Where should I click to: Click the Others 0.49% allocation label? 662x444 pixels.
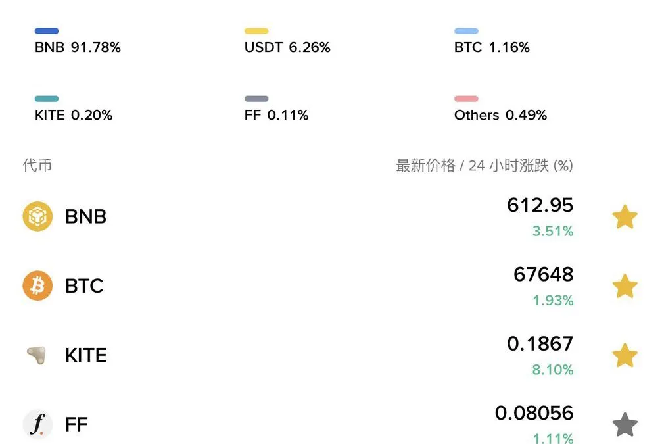[500, 115]
